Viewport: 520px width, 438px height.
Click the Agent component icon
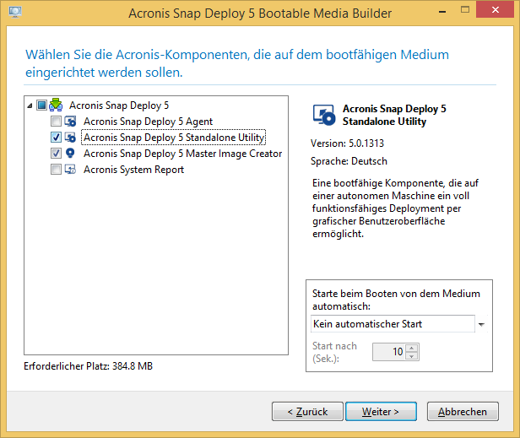[70, 122]
